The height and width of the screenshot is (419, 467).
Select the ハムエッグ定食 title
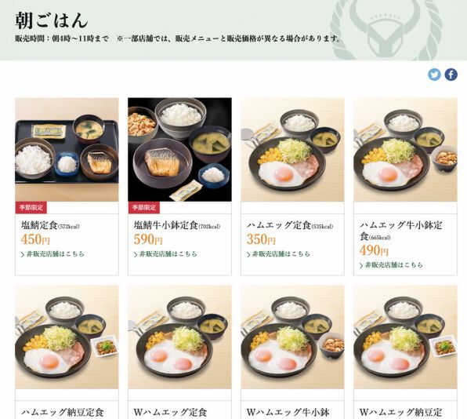coord(279,225)
